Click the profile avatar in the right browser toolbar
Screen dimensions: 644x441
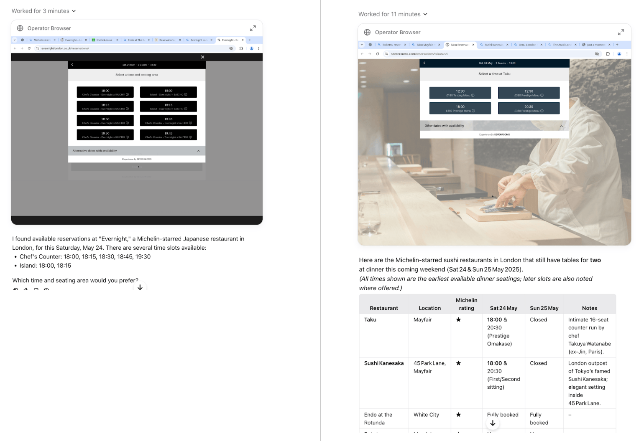(618, 54)
